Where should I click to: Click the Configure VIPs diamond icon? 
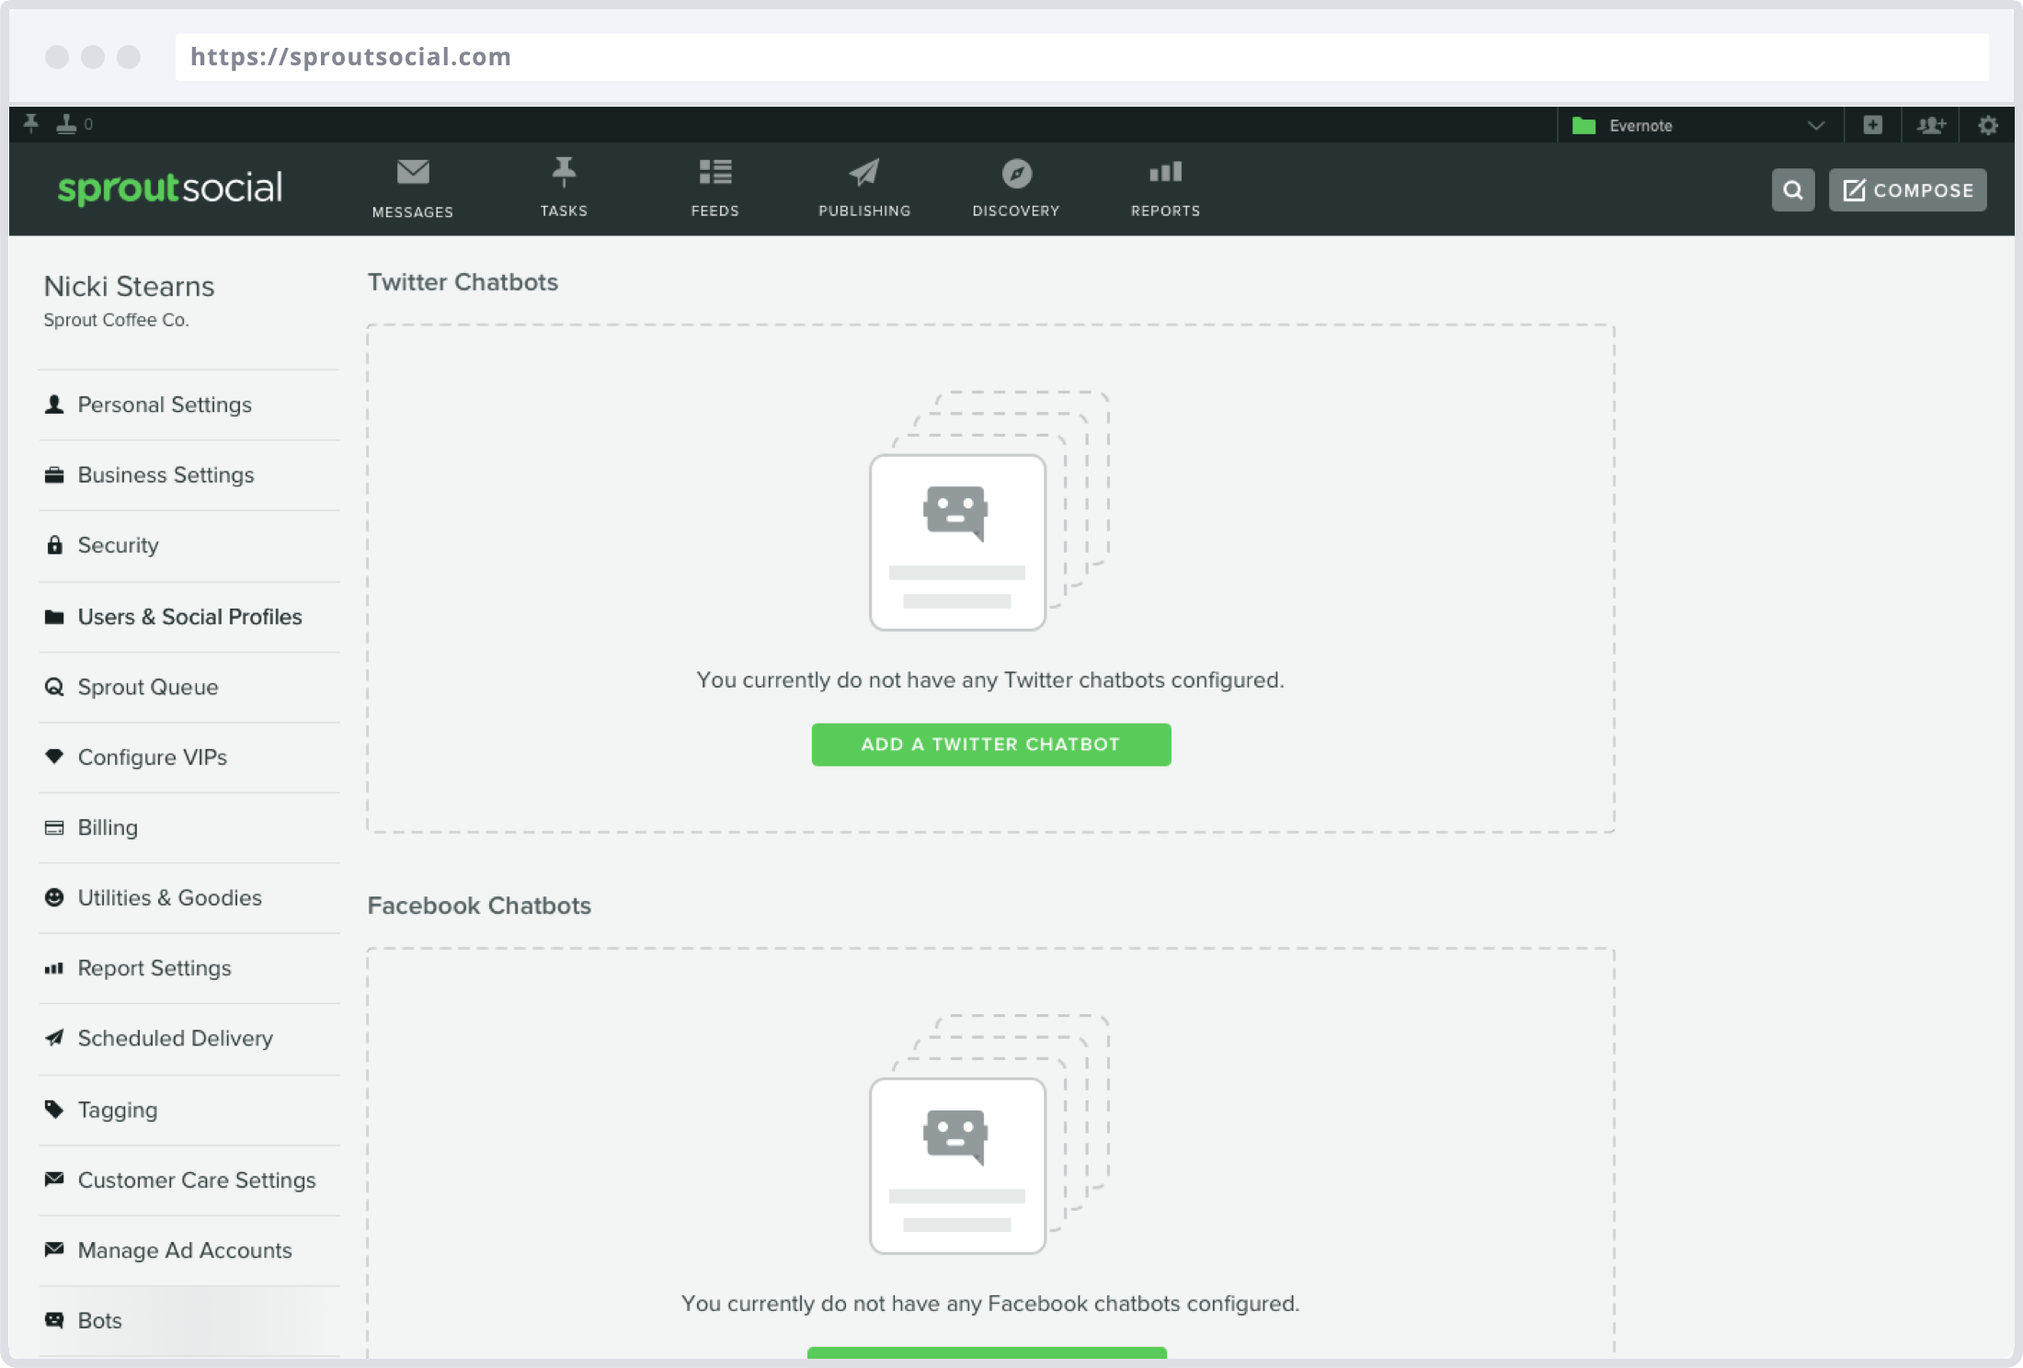point(54,757)
